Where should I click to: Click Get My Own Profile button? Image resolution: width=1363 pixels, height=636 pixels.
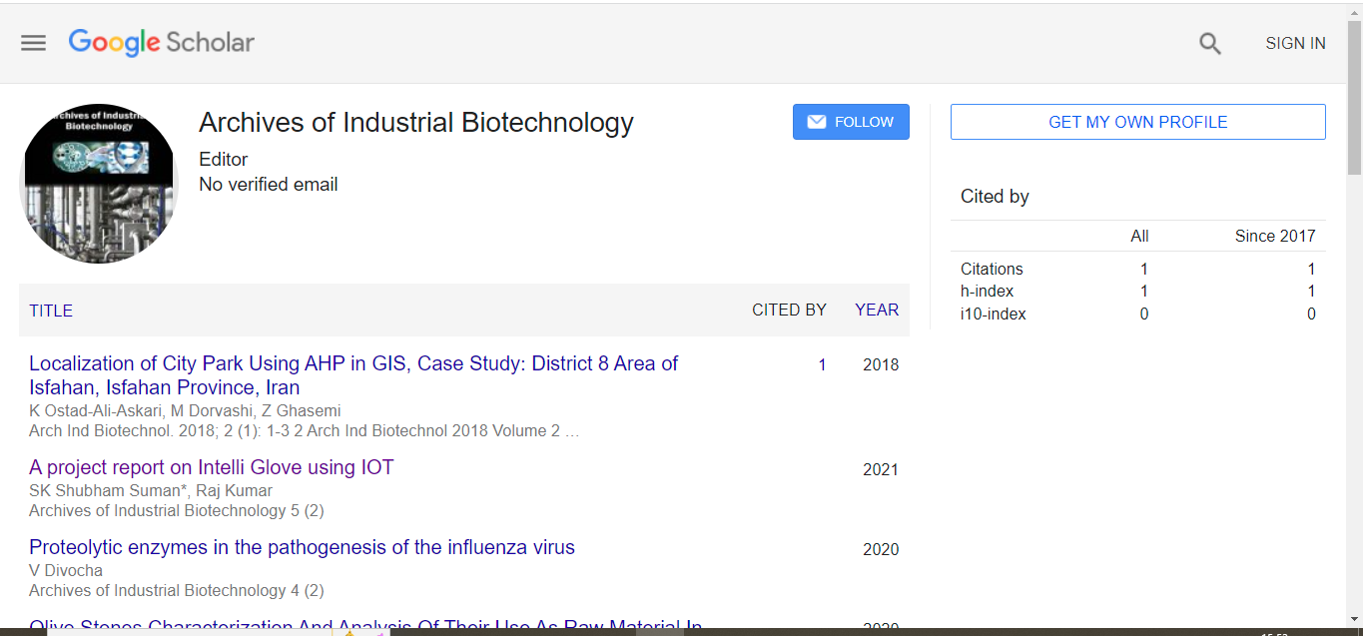coord(1137,122)
